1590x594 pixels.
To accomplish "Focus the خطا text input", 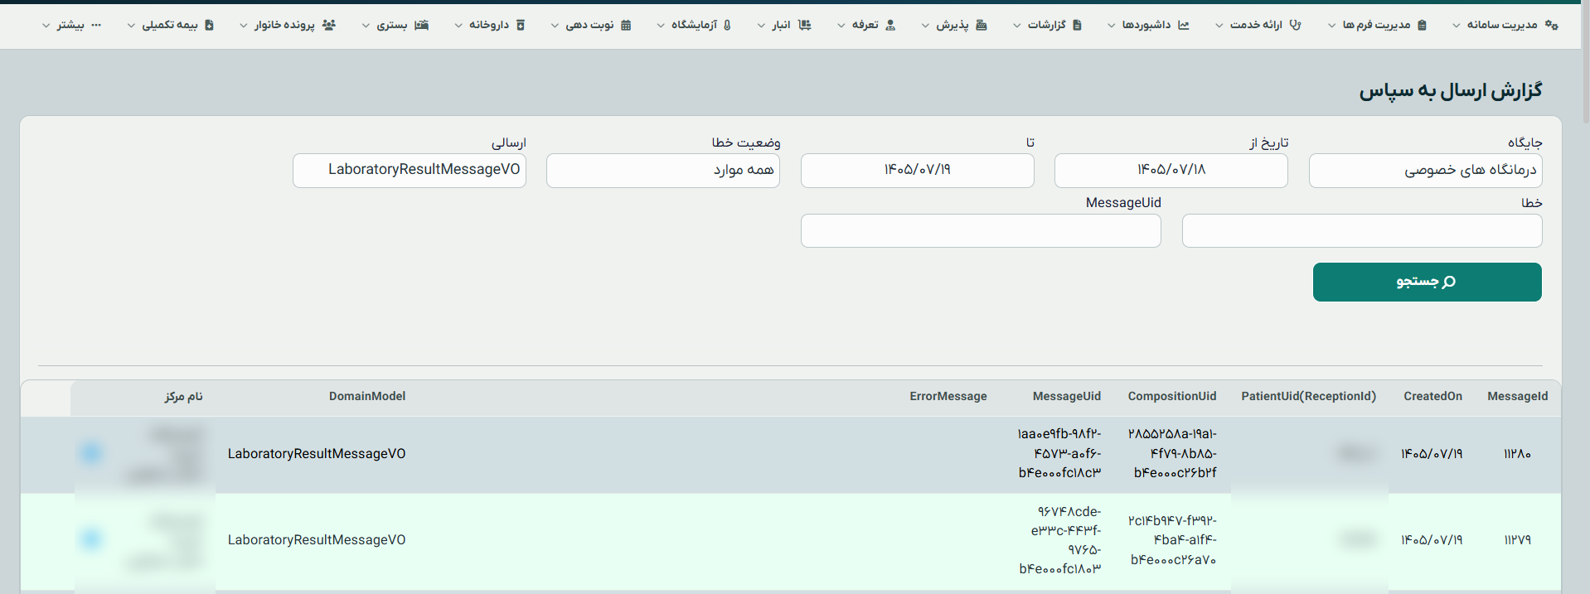I will 1362,231.
